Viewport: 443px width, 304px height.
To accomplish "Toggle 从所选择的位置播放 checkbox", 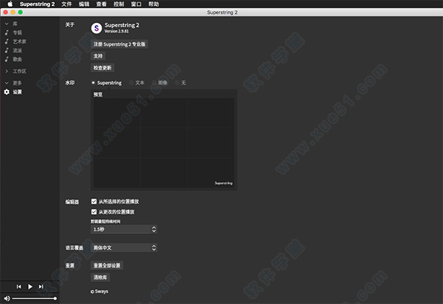I will 94,201.
